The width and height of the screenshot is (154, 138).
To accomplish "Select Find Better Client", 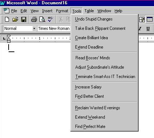I will click(x=104, y=96).
